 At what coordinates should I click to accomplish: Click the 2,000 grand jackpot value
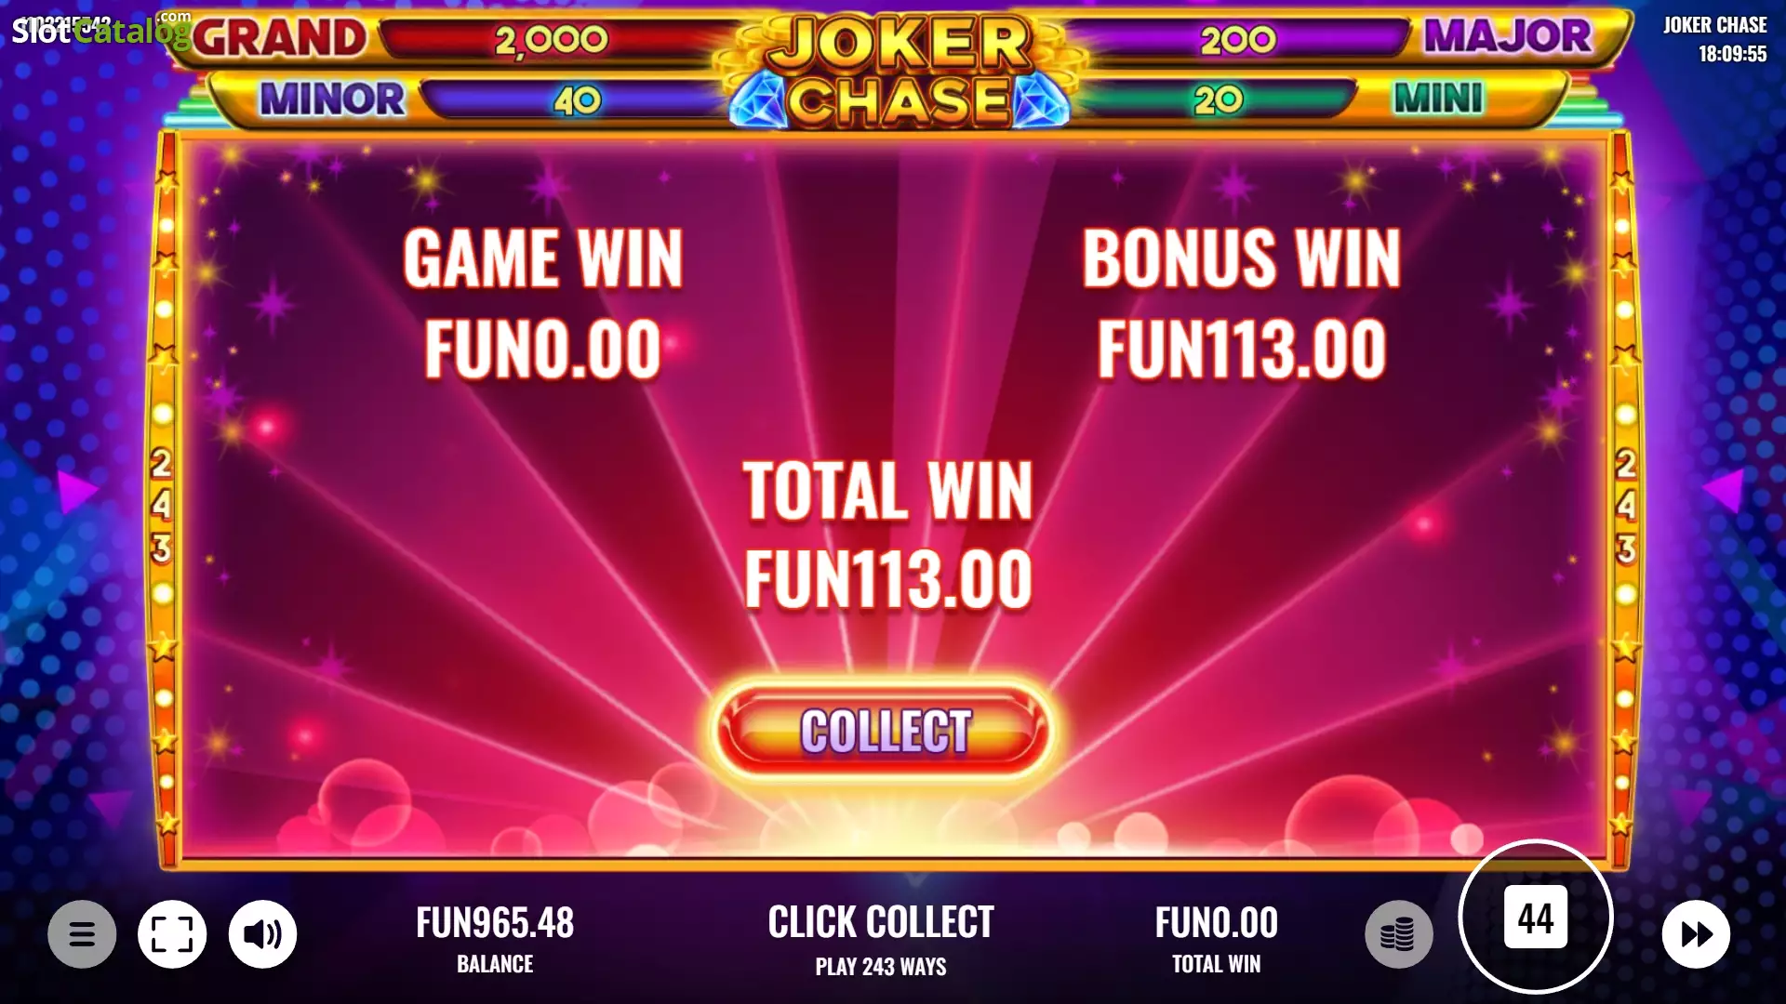tap(552, 39)
